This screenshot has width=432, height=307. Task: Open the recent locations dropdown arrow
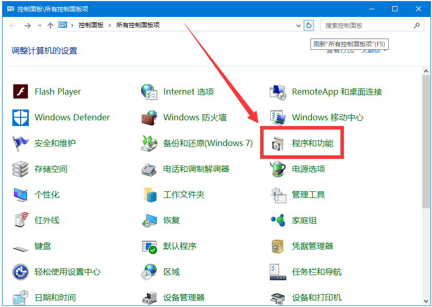point(40,26)
